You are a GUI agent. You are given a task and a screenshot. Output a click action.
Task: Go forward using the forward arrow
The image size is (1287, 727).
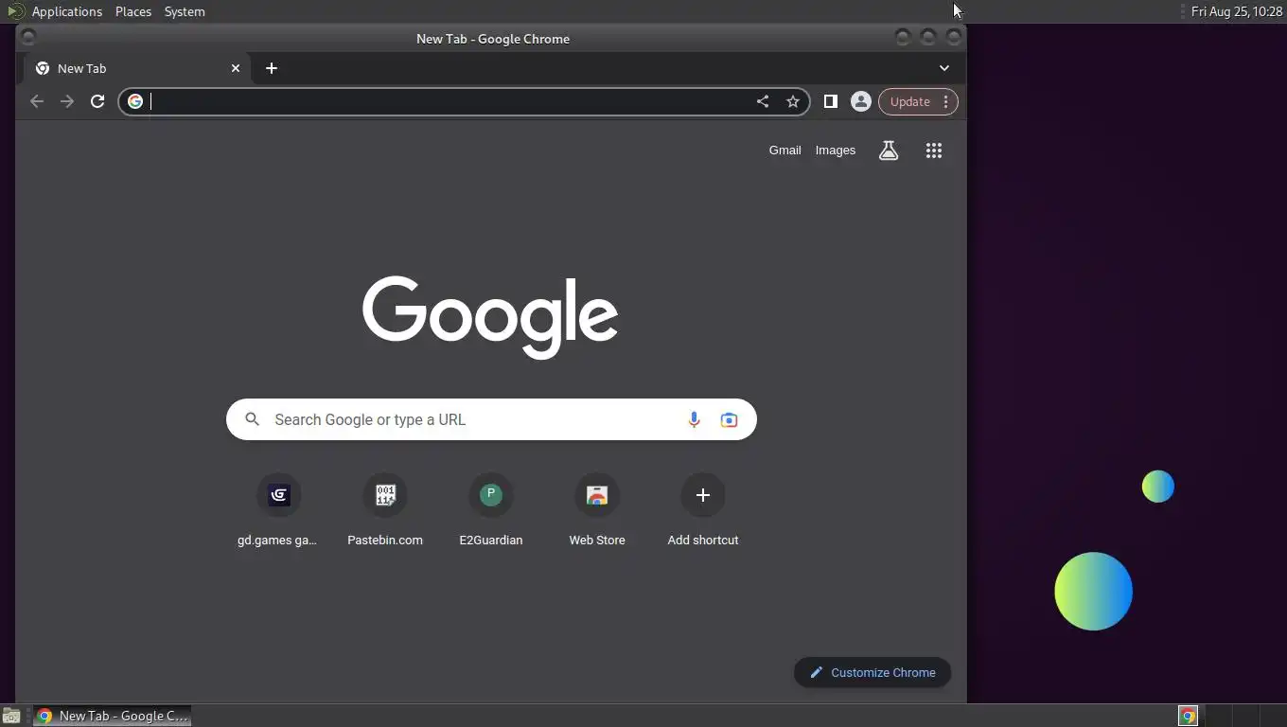(67, 101)
